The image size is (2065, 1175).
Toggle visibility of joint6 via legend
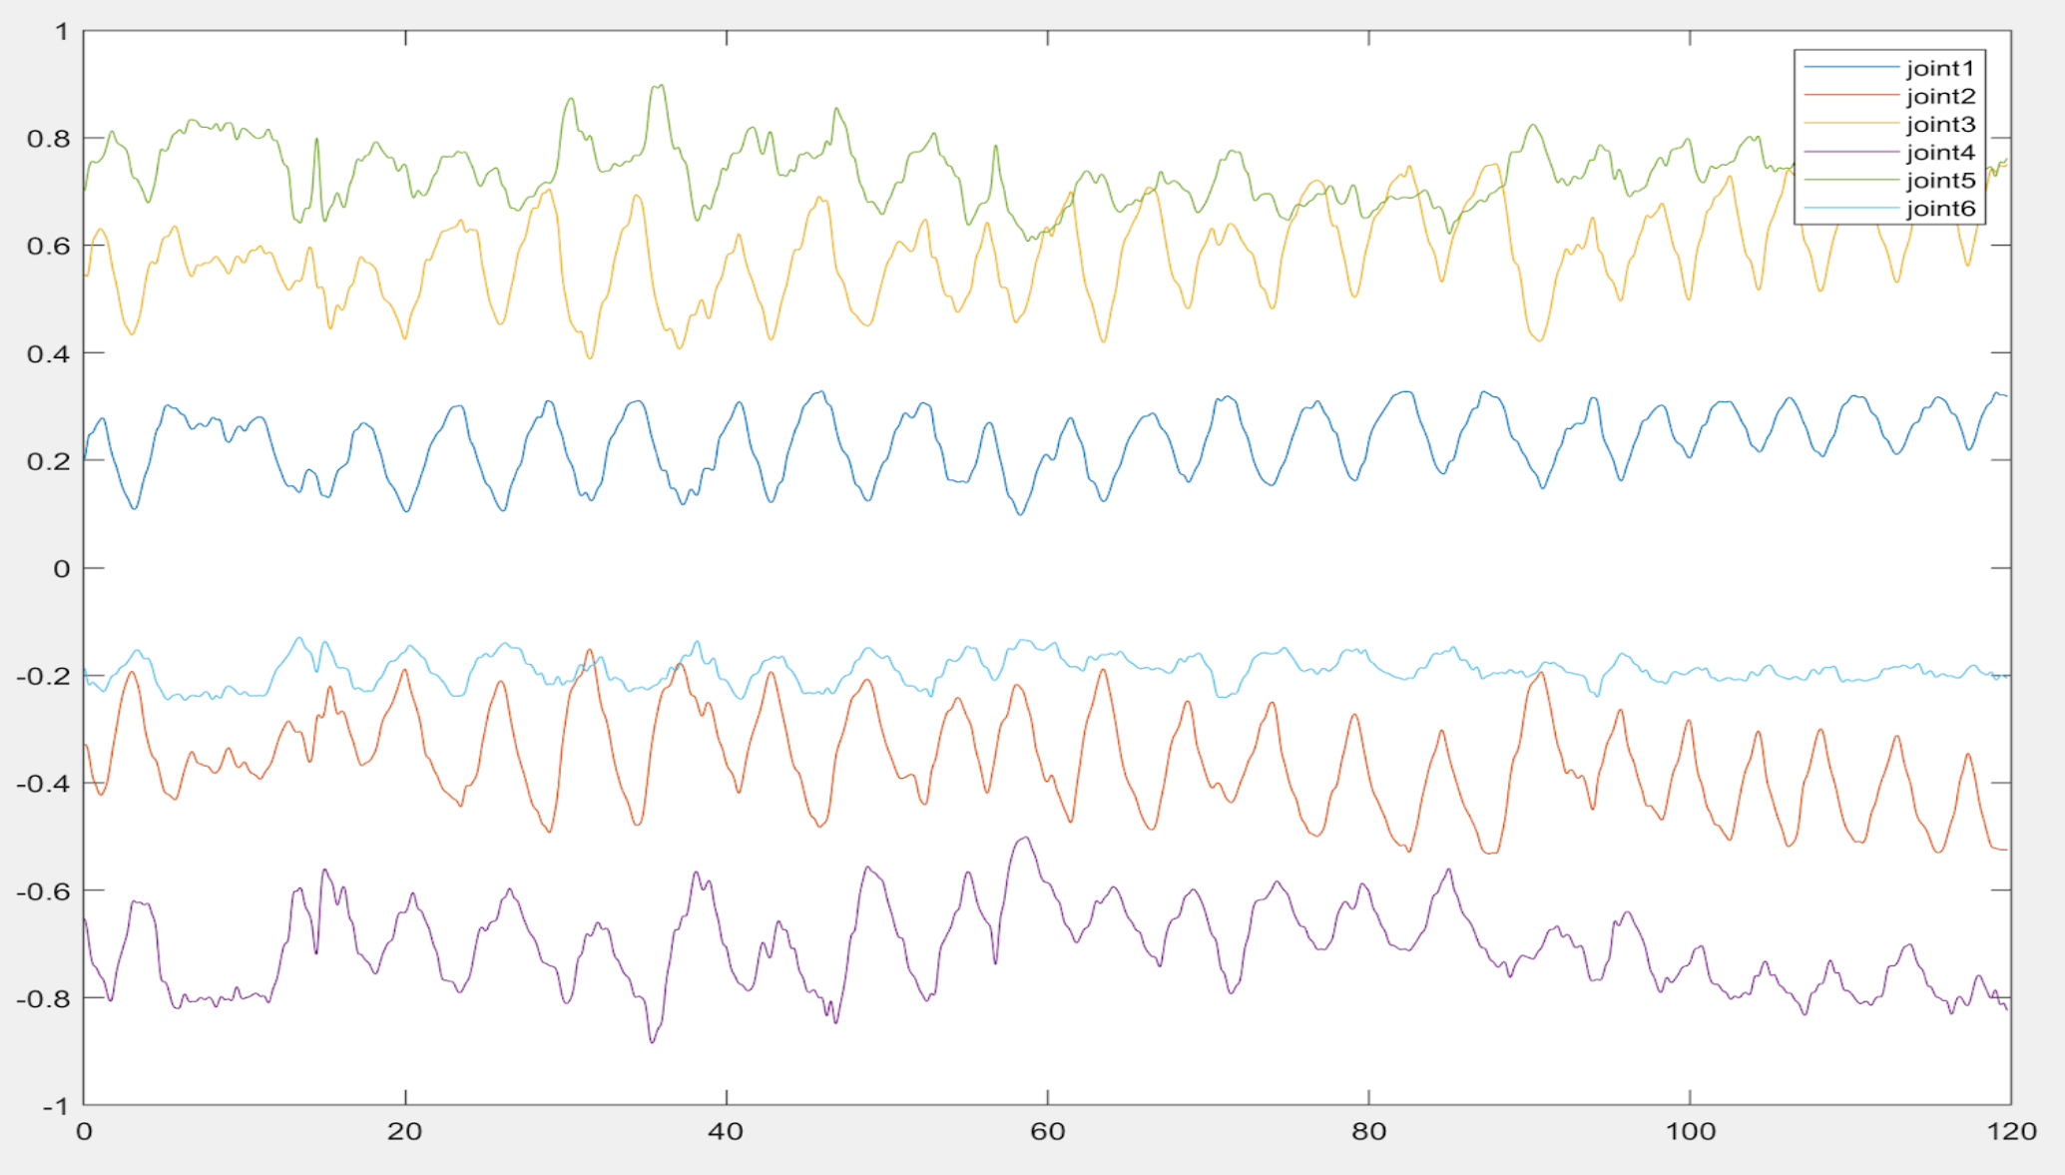click(1939, 208)
